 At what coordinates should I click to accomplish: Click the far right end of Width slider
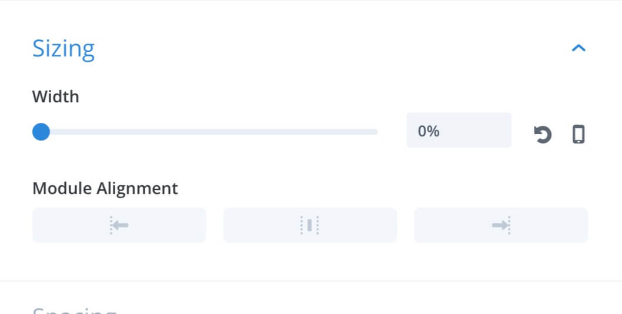(376, 132)
